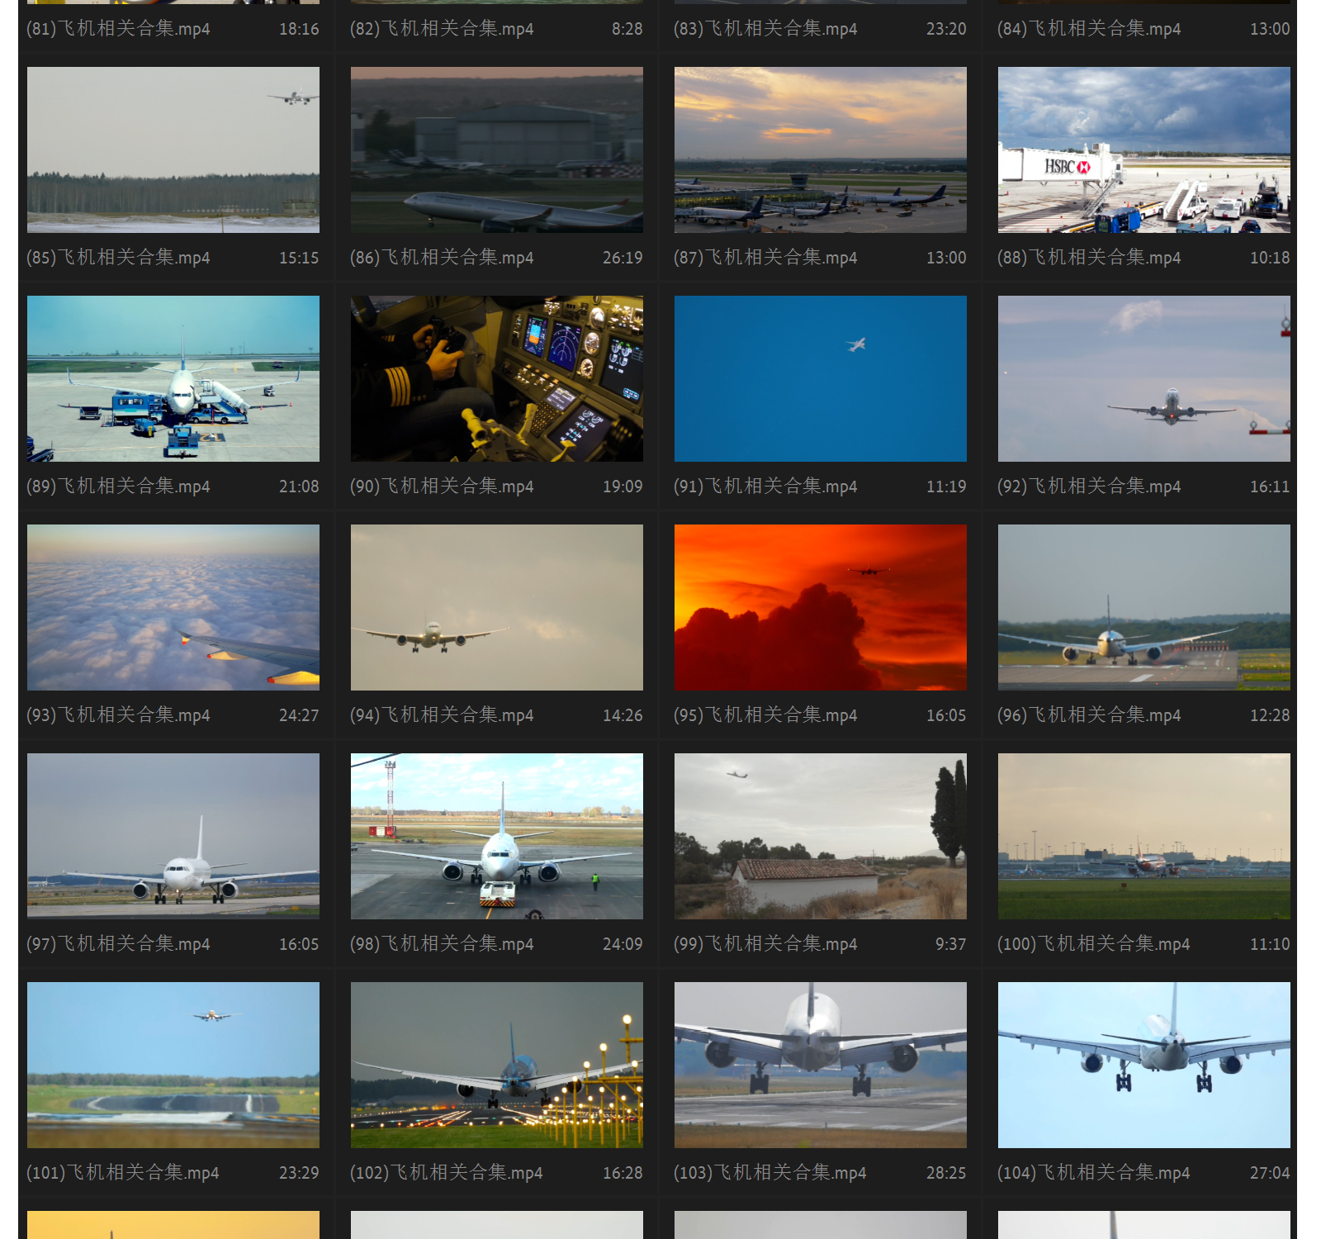Viewport: 1321px width, 1239px height.
Task: Click file name (99)飞机相关合集.mp4
Action: pos(765,944)
